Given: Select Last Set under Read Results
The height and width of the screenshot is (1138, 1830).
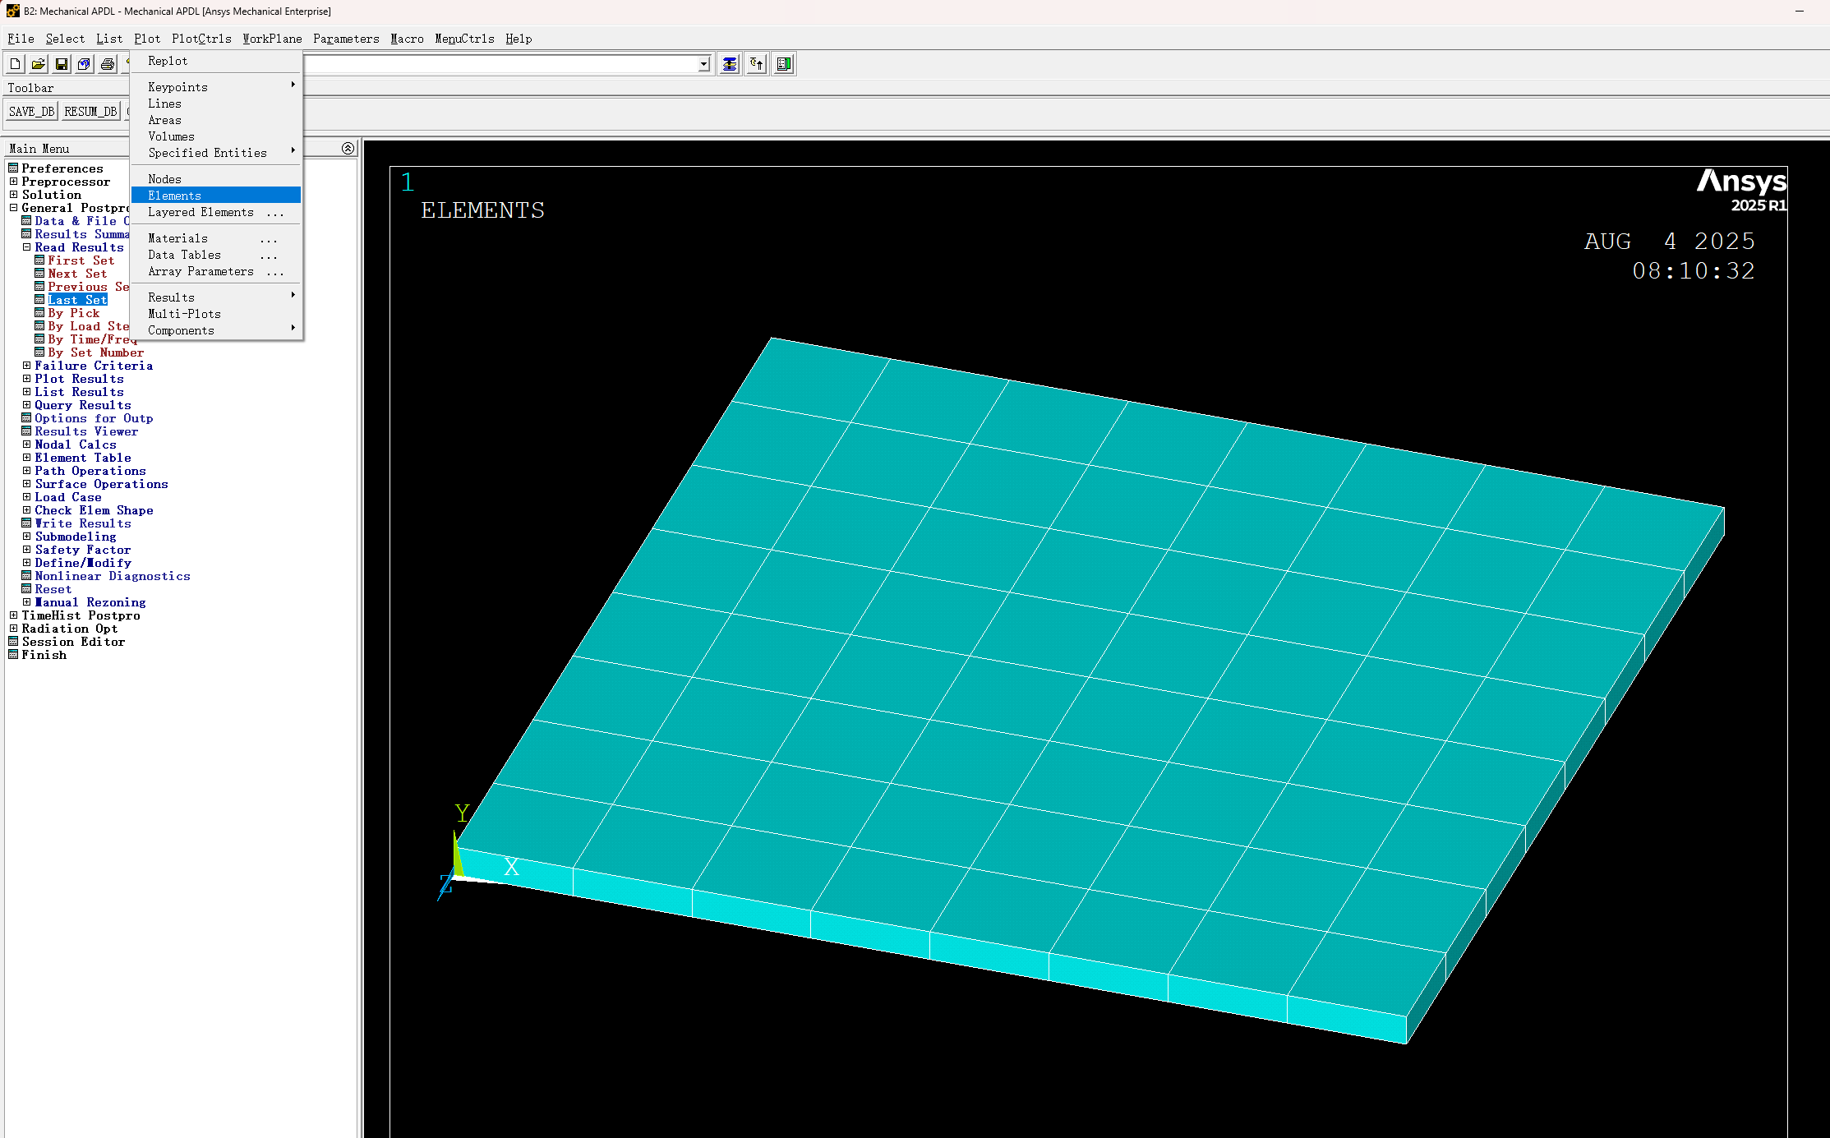Looking at the screenshot, I should click(x=79, y=299).
